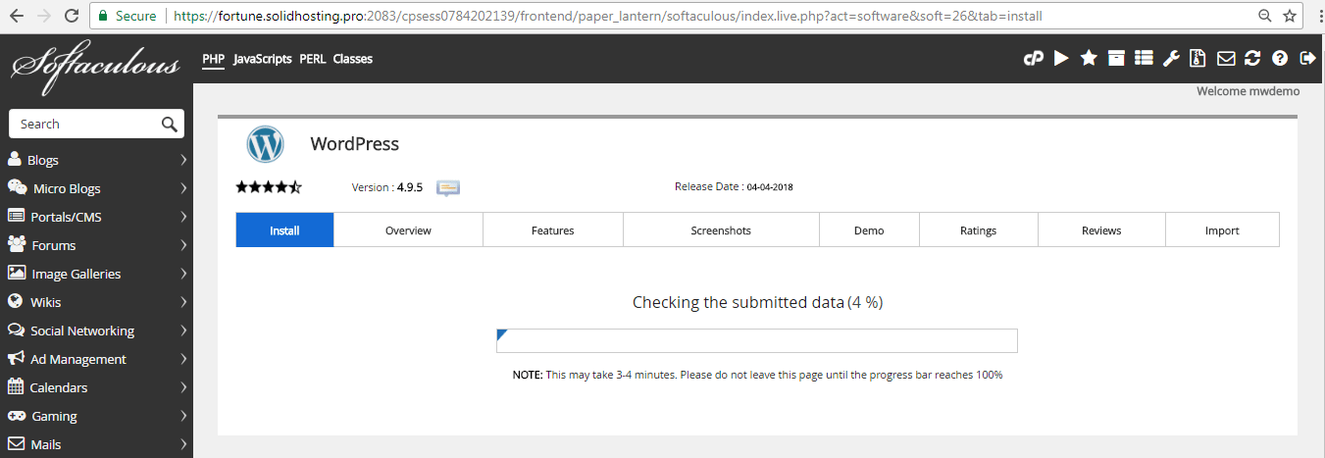Click the installation progress bar

click(756, 340)
